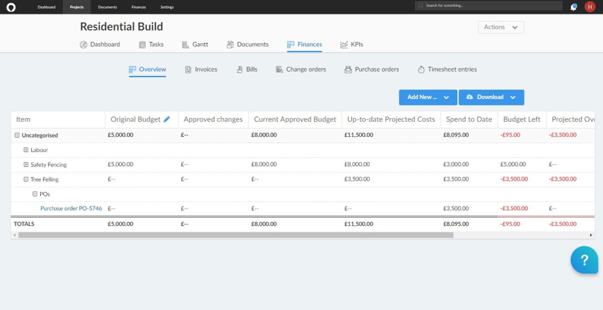Click the app logo in top bar
The width and height of the screenshot is (603, 310).
point(11,7)
